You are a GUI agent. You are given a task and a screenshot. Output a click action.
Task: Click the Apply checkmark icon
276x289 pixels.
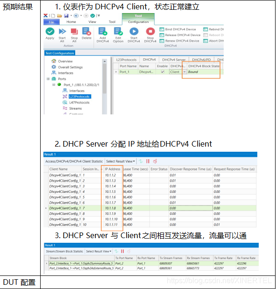click(x=50, y=31)
